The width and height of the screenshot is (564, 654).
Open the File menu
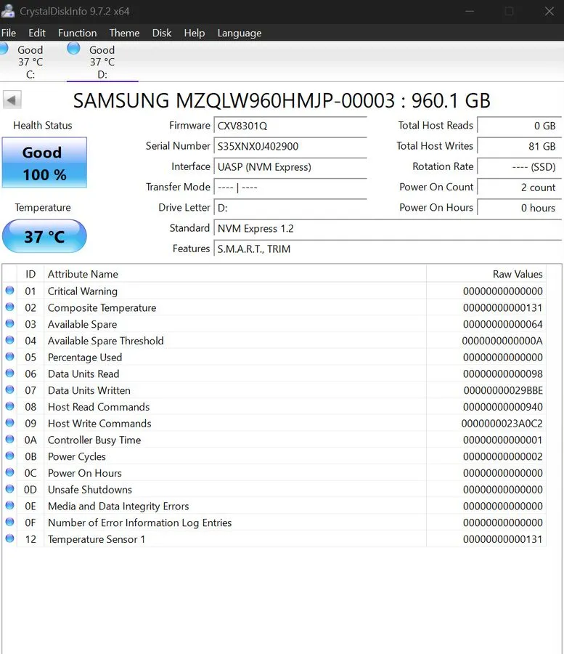(8, 33)
